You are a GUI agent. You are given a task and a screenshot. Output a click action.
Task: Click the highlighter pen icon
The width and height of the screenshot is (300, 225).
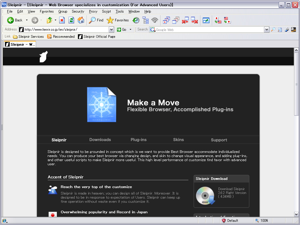click(287, 30)
